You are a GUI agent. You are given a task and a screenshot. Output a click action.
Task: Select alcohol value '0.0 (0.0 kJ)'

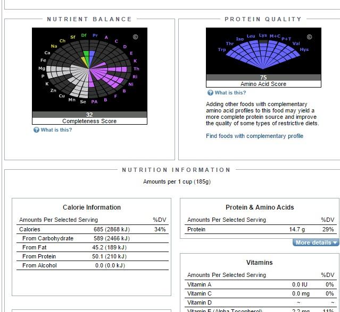click(110, 265)
